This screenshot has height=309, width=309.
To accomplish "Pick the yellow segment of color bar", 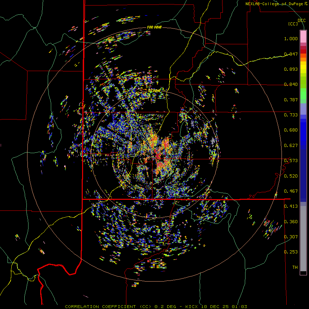I will (303, 67).
